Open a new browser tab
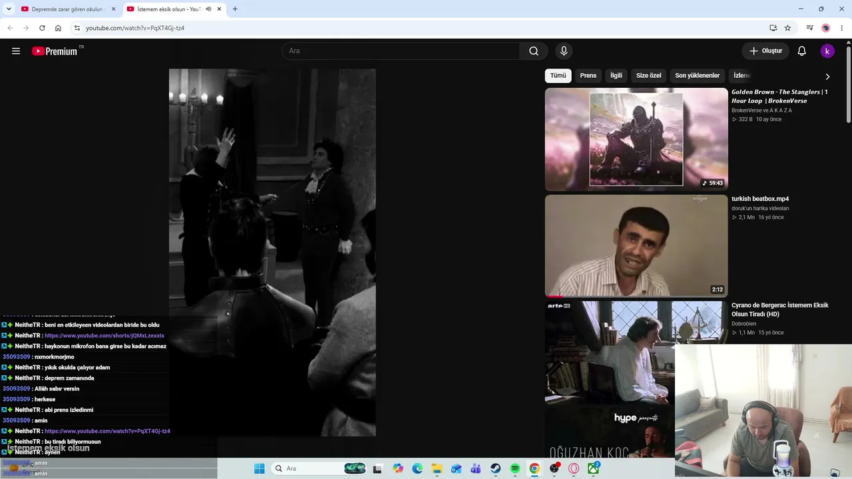The height and width of the screenshot is (479, 852). 235,9
